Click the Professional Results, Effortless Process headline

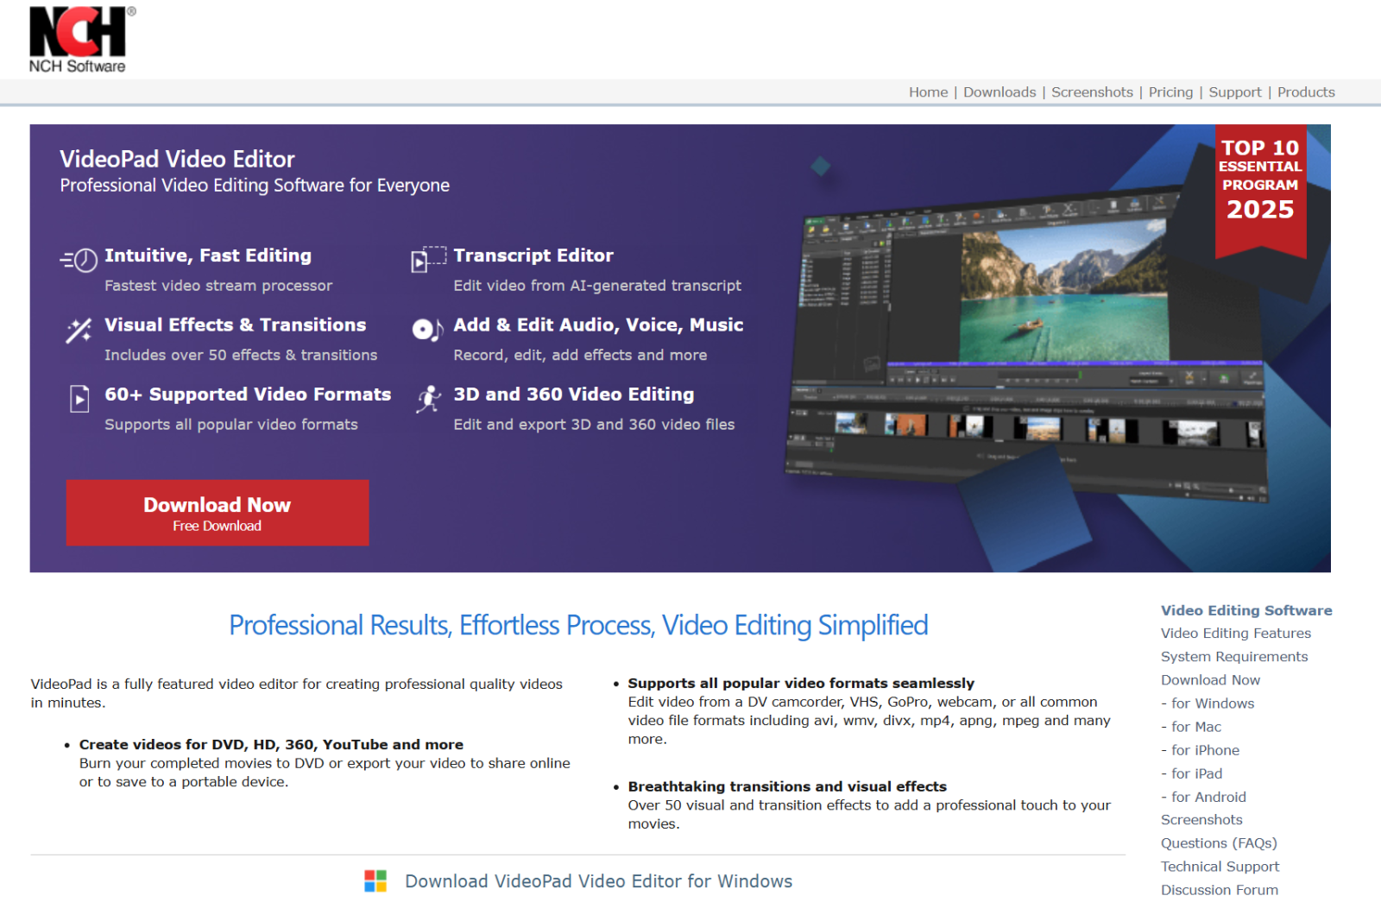point(578,625)
